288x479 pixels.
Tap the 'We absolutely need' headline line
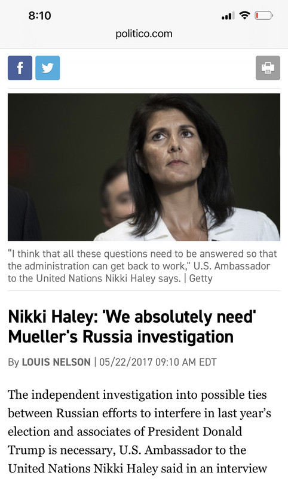(131, 317)
